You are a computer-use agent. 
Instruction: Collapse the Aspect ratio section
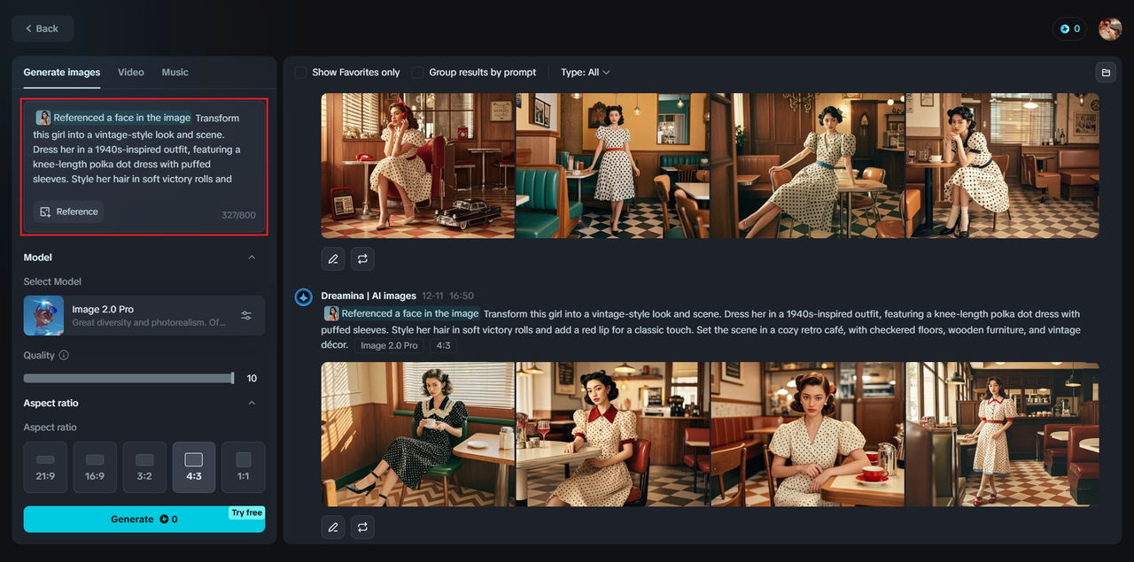click(x=252, y=404)
